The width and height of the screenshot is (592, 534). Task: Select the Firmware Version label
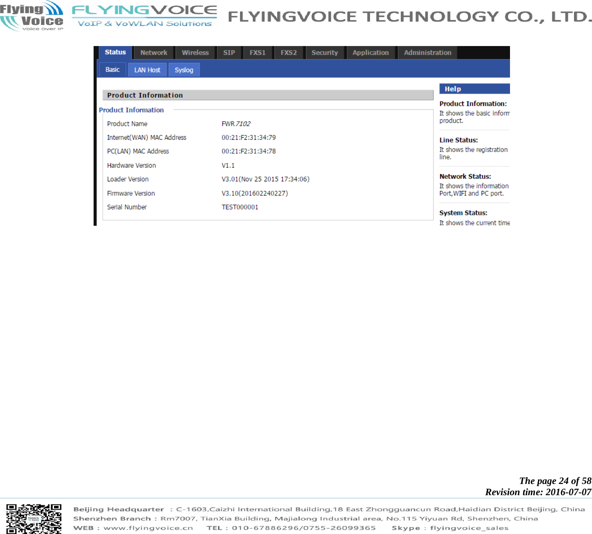click(x=131, y=193)
